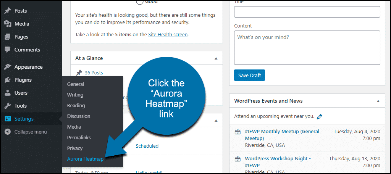Click the Settings sliders icon
Image resolution: width=391 pixels, height=174 pixels.
point(8,119)
